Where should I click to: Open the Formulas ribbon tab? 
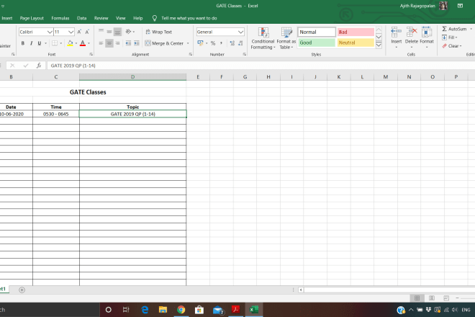(x=60, y=17)
